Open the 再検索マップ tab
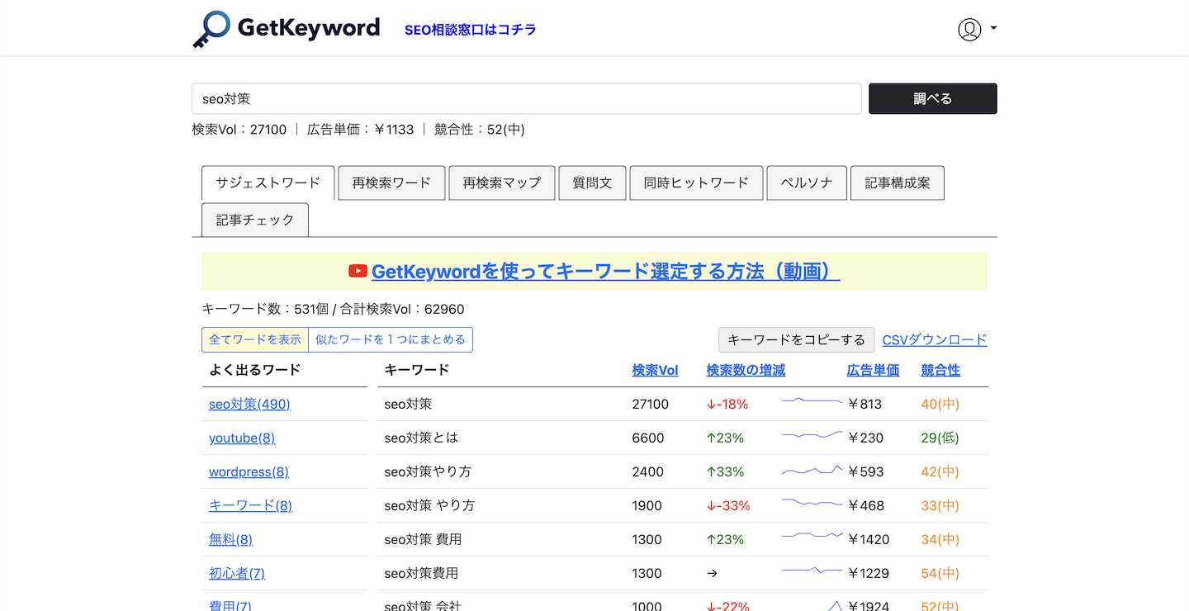1189x611 pixels. tap(502, 182)
